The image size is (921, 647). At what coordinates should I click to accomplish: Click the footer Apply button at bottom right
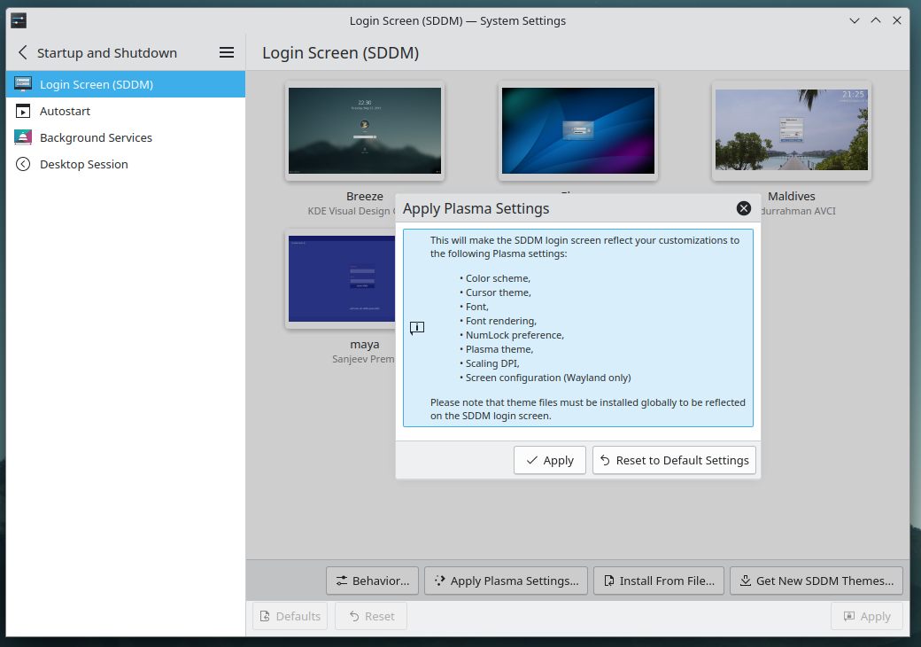click(x=867, y=616)
